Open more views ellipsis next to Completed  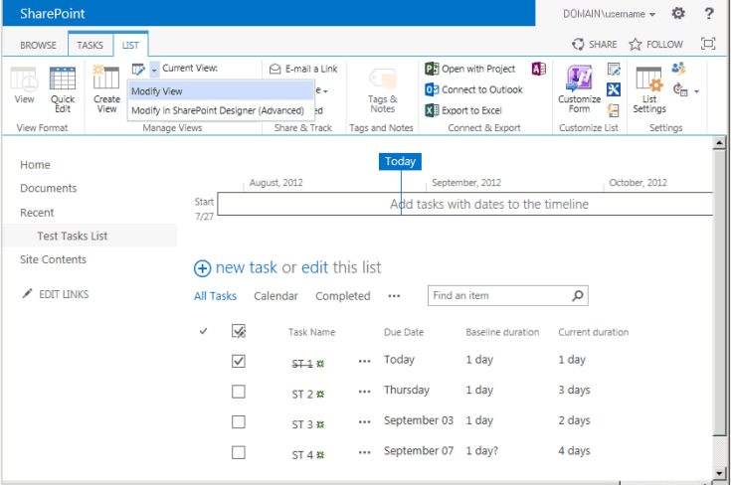click(x=394, y=296)
